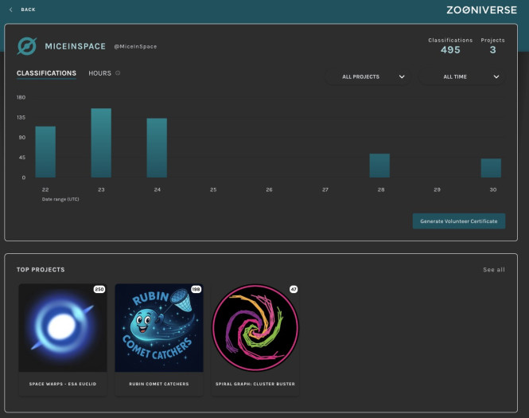Expand the All Time date dropdown

(462, 76)
